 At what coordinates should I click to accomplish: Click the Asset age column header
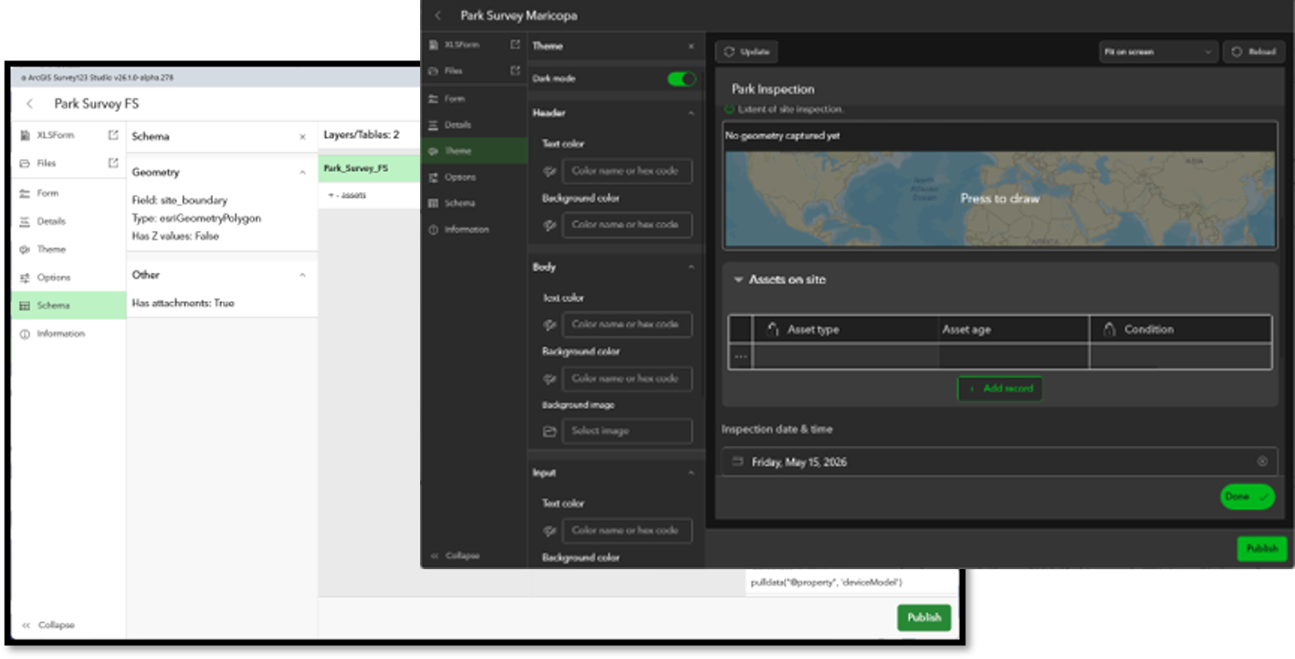pyautogui.click(x=1013, y=329)
